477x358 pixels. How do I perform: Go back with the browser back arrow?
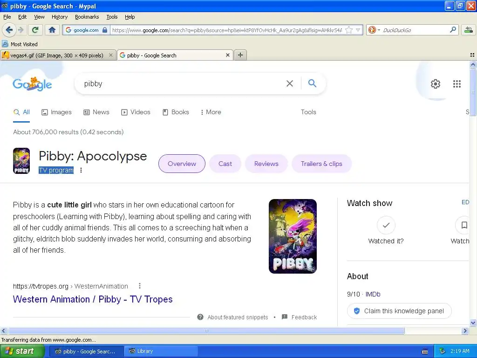(9, 30)
